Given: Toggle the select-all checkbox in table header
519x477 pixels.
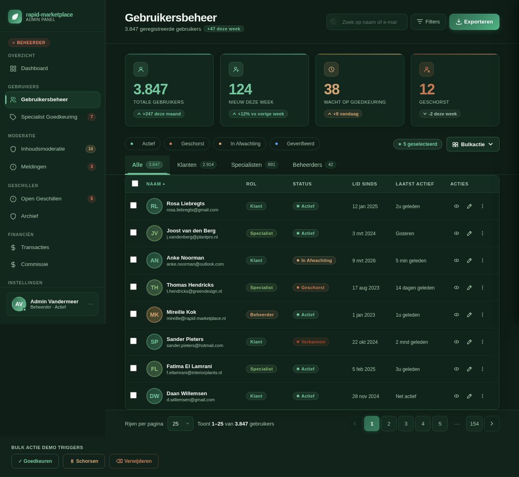Looking at the screenshot, I should (x=135, y=183).
